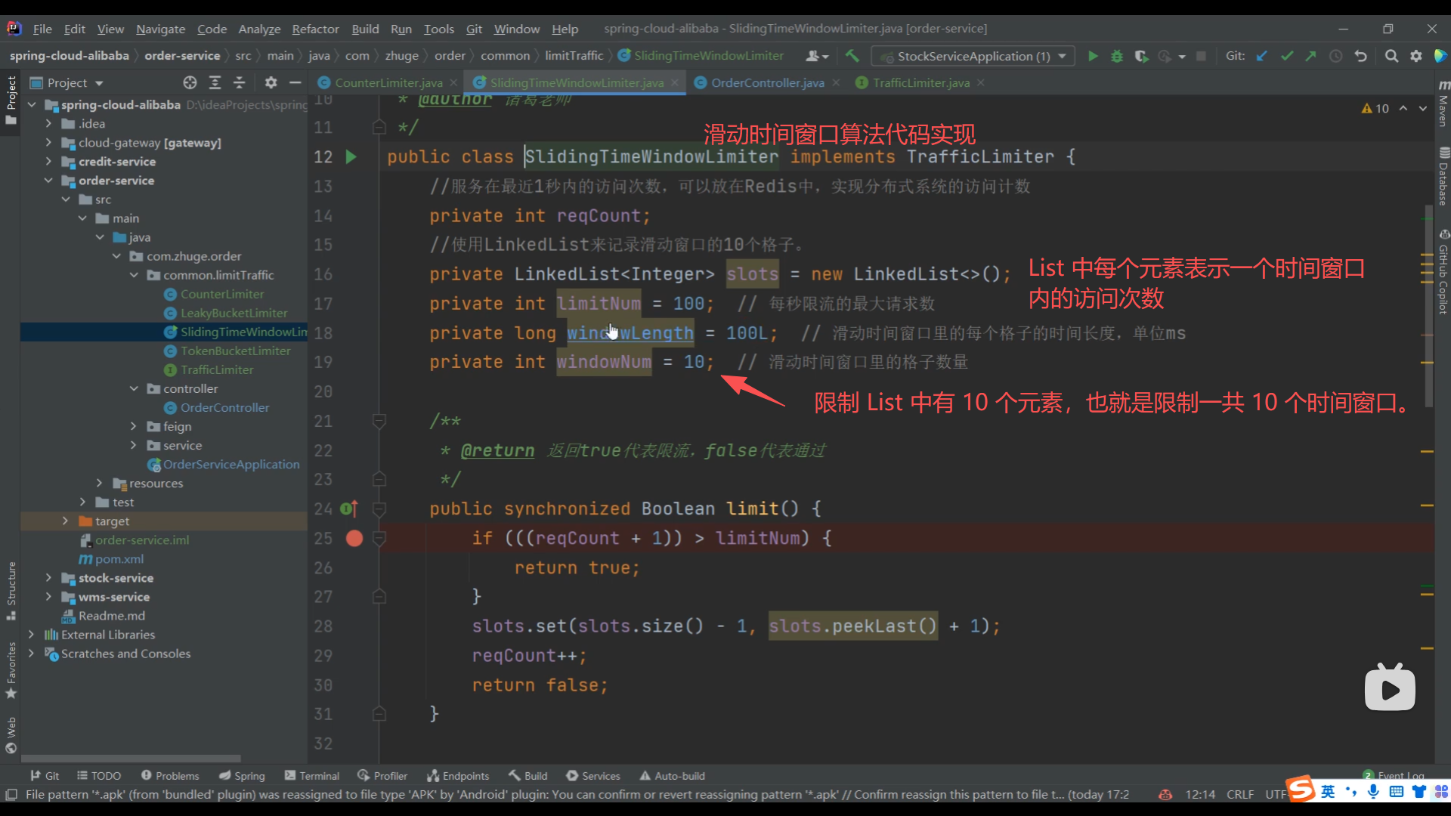The width and height of the screenshot is (1451, 816).
Task: Open the Refactor menu
Action: 315,29
